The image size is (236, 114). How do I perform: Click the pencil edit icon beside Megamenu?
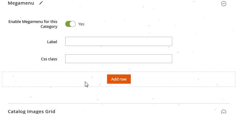tap(41, 3)
